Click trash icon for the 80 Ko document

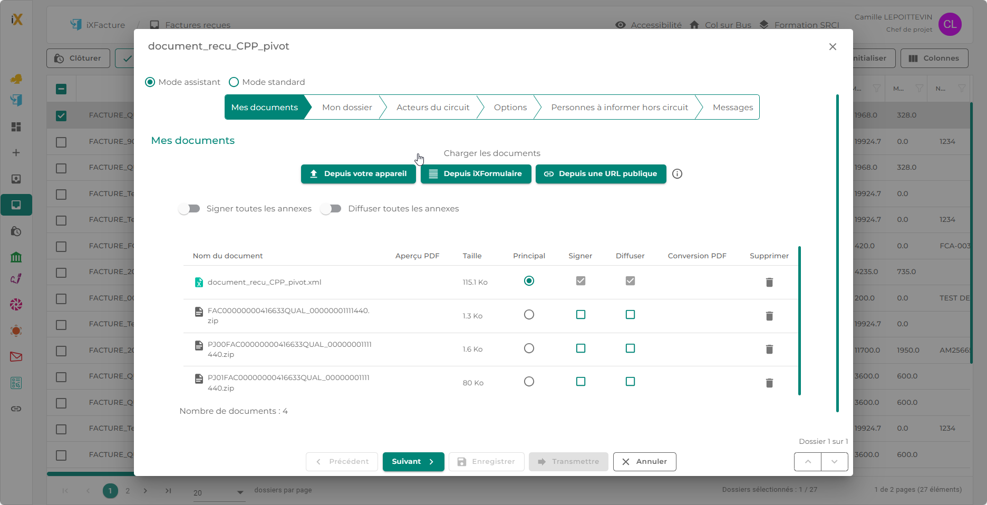pos(769,383)
